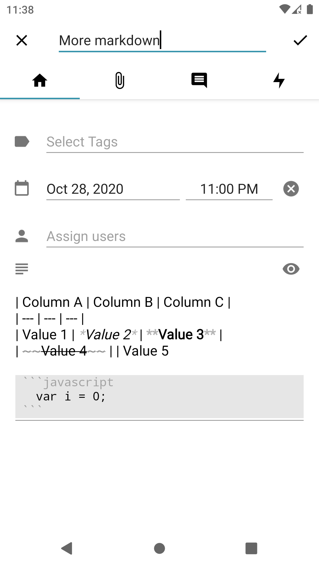319x567 pixels.
Task: Click the tag label icon
Action: [22, 141]
